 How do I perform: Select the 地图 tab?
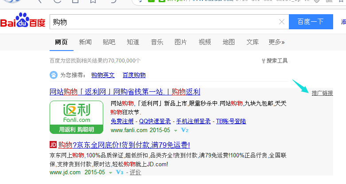point(229,42)
